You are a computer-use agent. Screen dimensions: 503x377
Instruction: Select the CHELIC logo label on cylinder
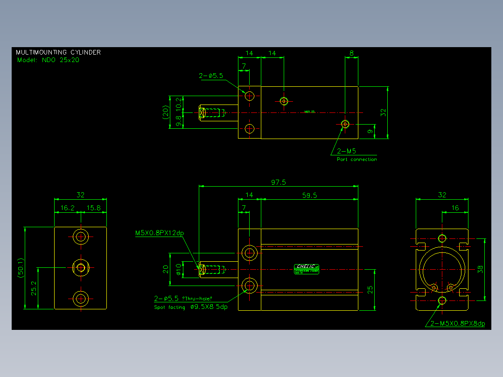[x=307, y=269]
